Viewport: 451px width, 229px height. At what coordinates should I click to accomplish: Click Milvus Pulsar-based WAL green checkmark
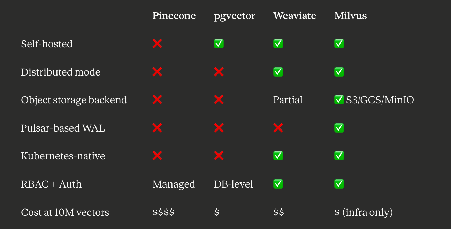point(339,128)
